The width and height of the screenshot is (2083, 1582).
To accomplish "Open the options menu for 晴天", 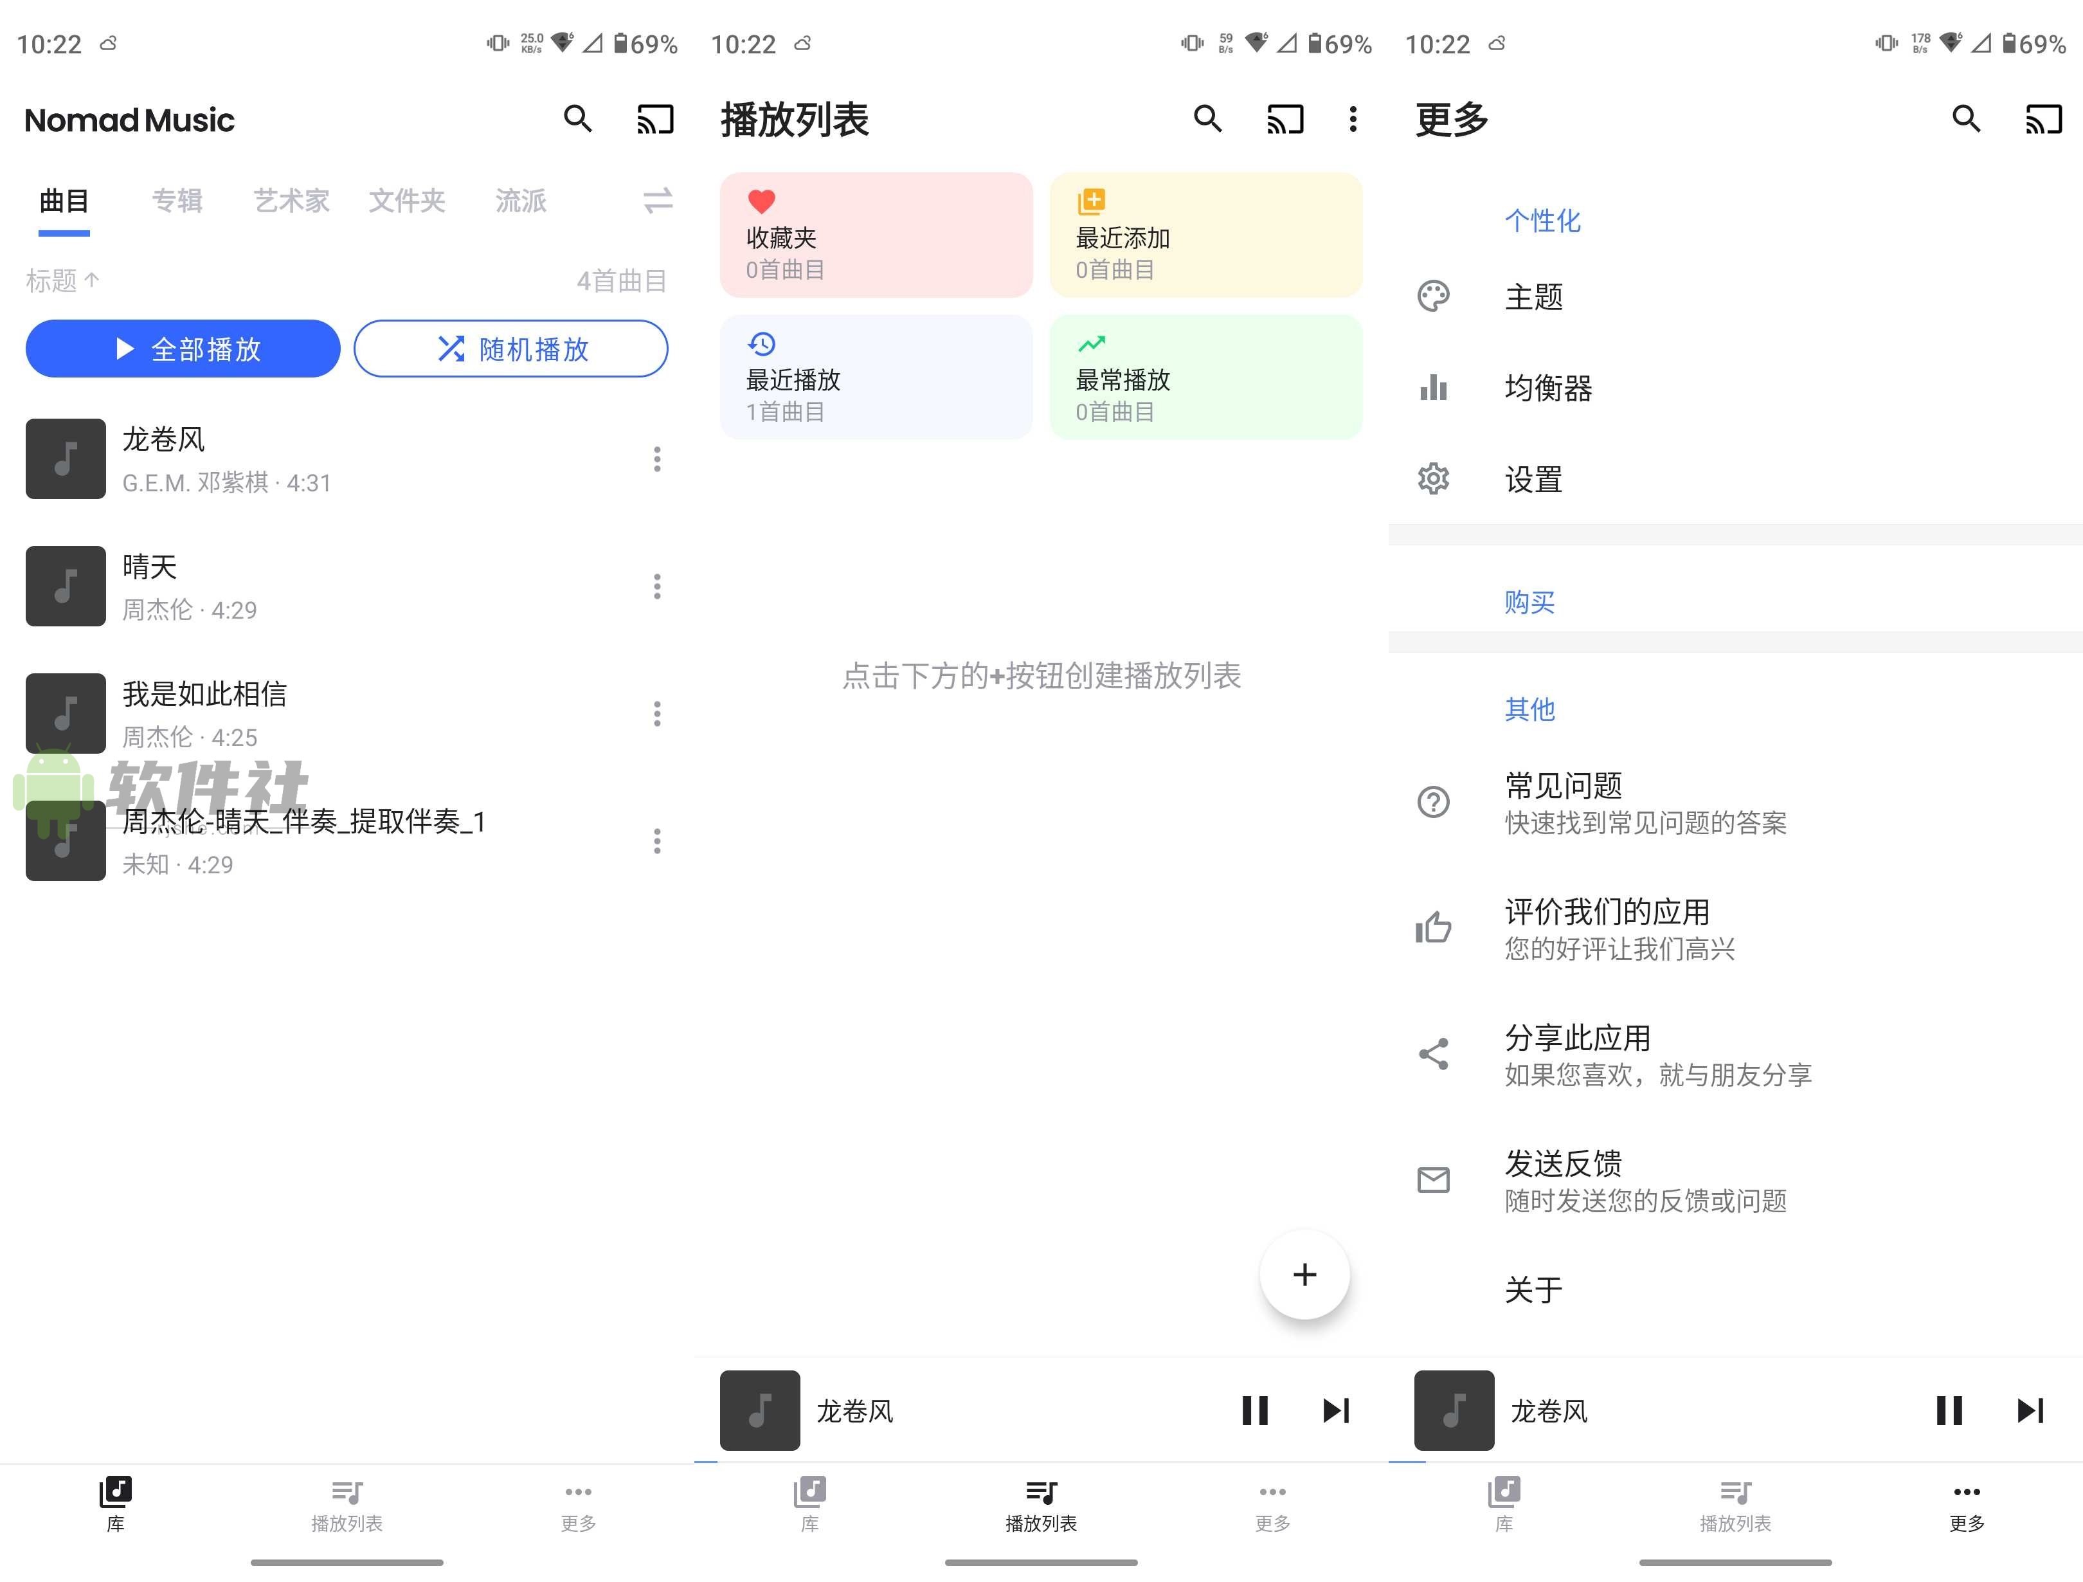I will coord(657,586).
